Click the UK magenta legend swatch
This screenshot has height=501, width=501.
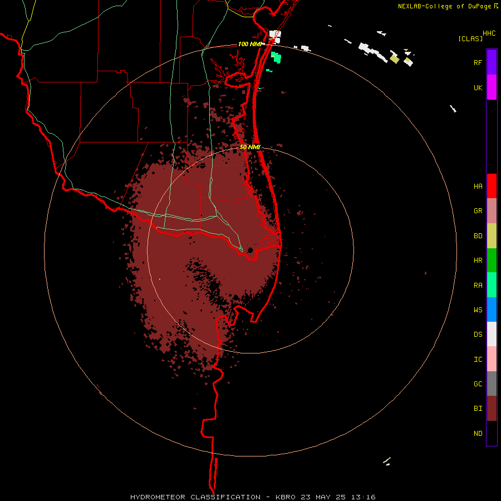click(x=492, y=87)
